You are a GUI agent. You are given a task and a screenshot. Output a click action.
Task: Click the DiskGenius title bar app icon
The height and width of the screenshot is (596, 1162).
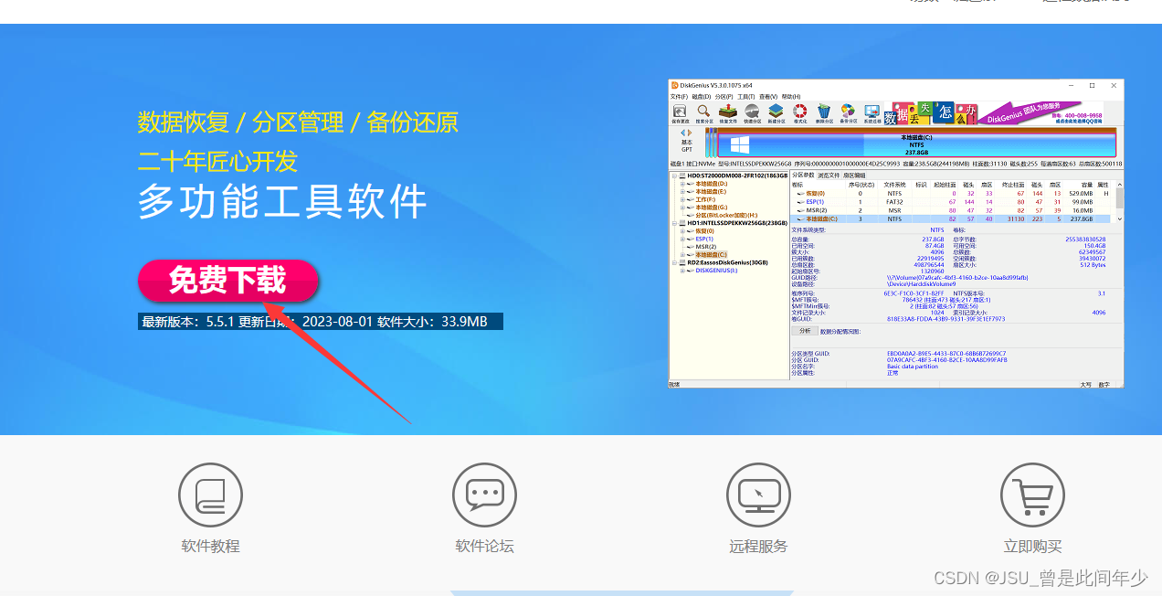(674, 85)
